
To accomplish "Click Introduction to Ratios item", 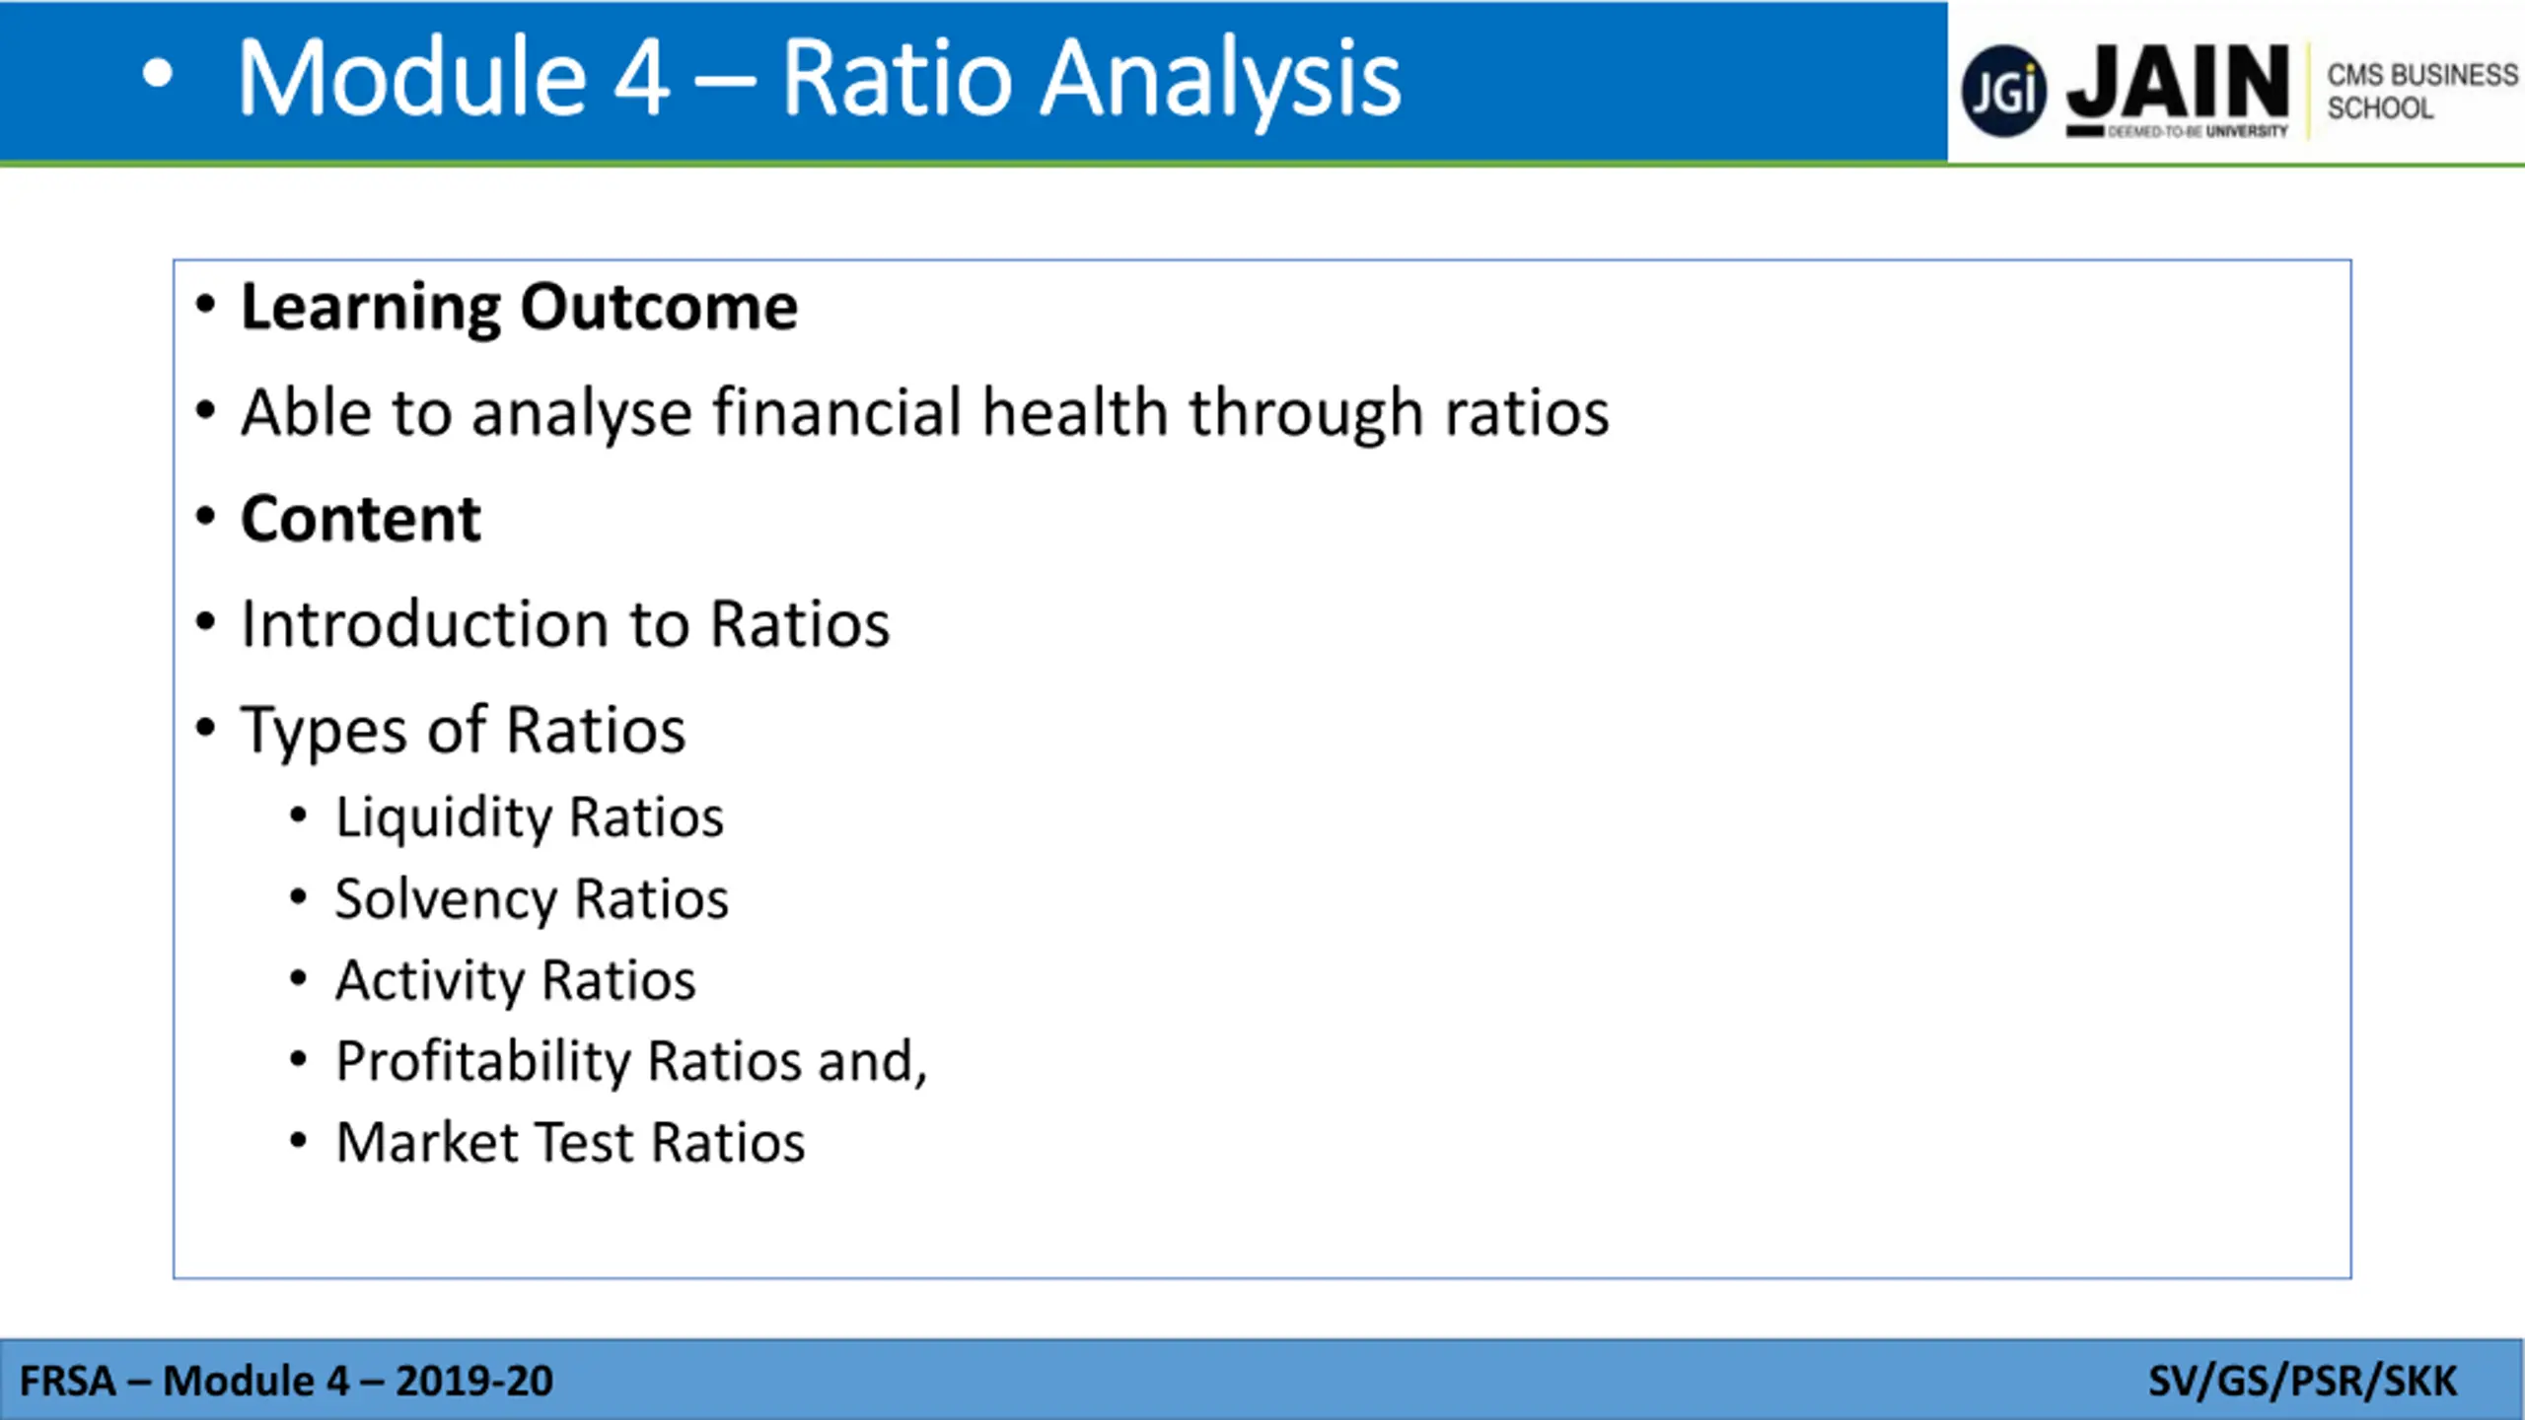I will 565,624.
